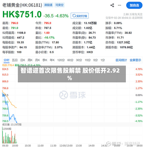Image resolution: width=144 pixels, height=148 pixels.
Task: Click the 市盈率(静) value 84.73
Action: [x=92, y=38]
